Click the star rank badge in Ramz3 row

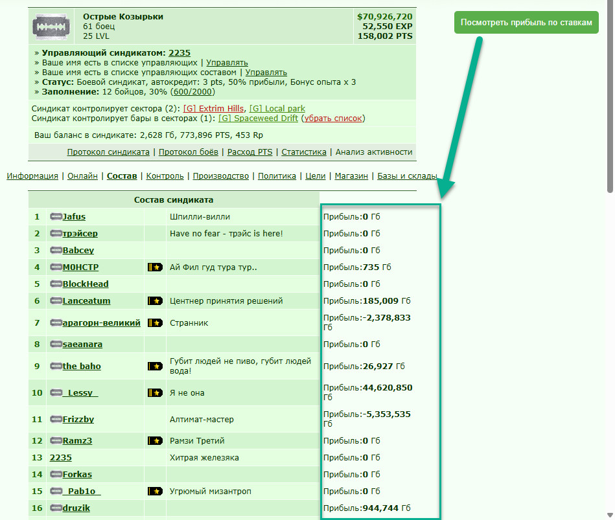[155, 441]
